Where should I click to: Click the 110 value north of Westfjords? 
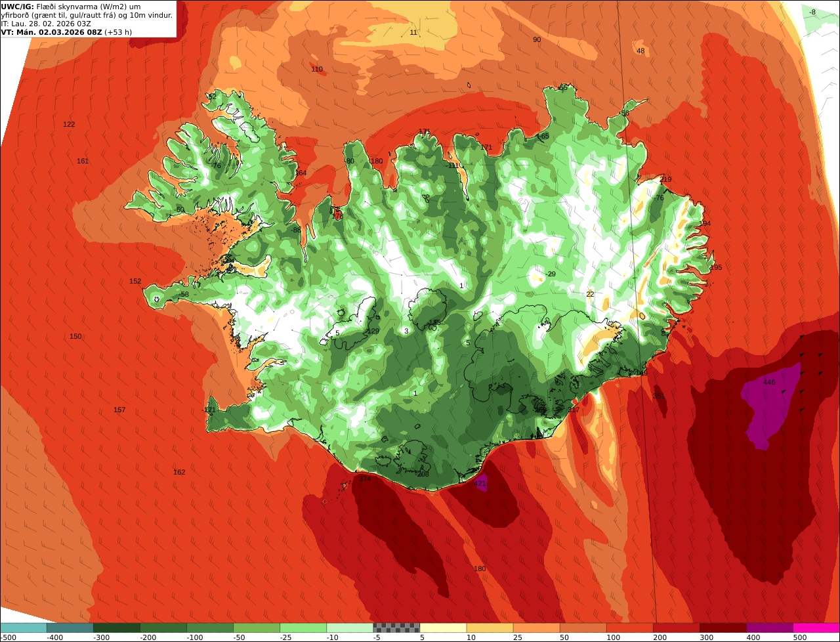[317, 69]
